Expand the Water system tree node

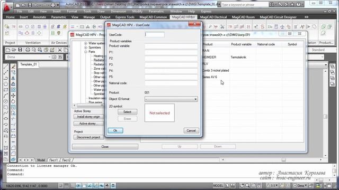(86, 43)
